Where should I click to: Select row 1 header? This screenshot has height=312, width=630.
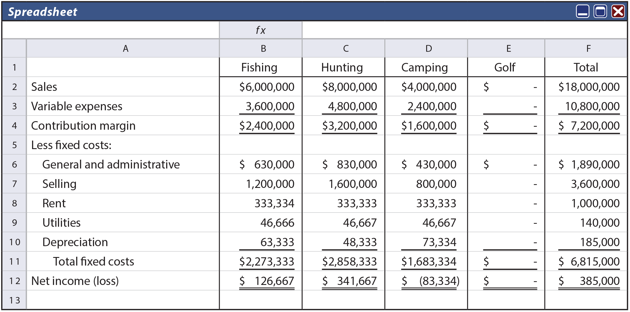14,67
